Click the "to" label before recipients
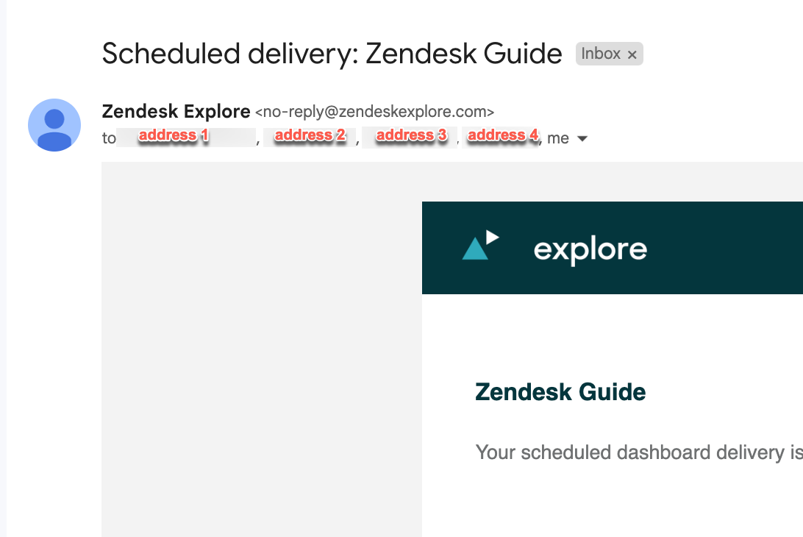This screenshot has width=803, height=537. [x=109, y=138]
